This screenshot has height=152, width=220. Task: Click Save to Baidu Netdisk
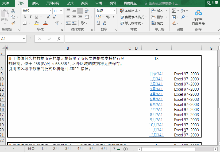(x=198, y=18)
